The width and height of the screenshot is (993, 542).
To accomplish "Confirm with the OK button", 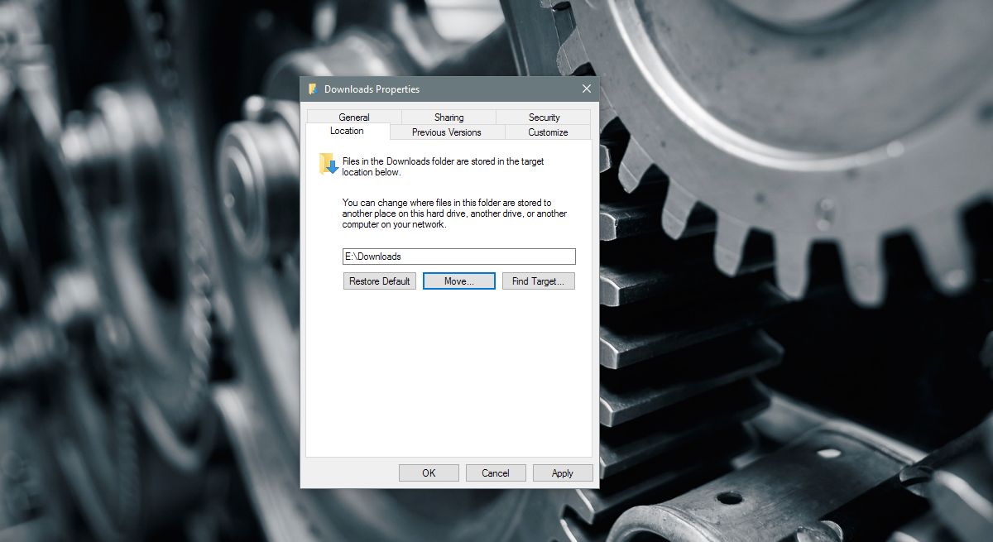I will (429, 473).
